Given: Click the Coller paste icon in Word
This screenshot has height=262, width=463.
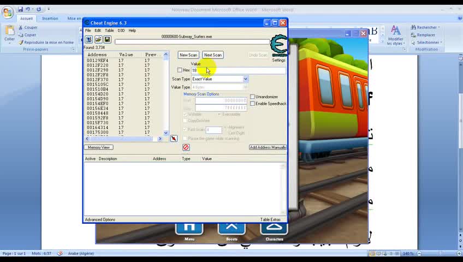Looking at the screenshot, I should 9,31.
